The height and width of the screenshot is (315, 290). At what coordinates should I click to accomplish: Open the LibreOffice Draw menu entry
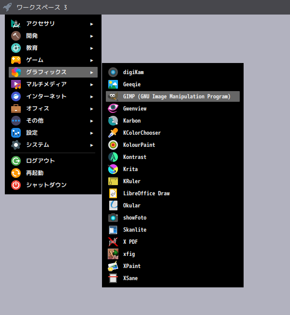point(173,193)
